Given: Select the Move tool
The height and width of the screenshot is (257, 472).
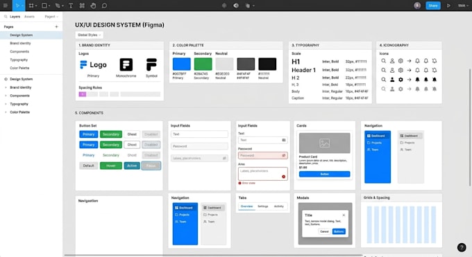Looking at the screenshot, I should click(17, 6).
